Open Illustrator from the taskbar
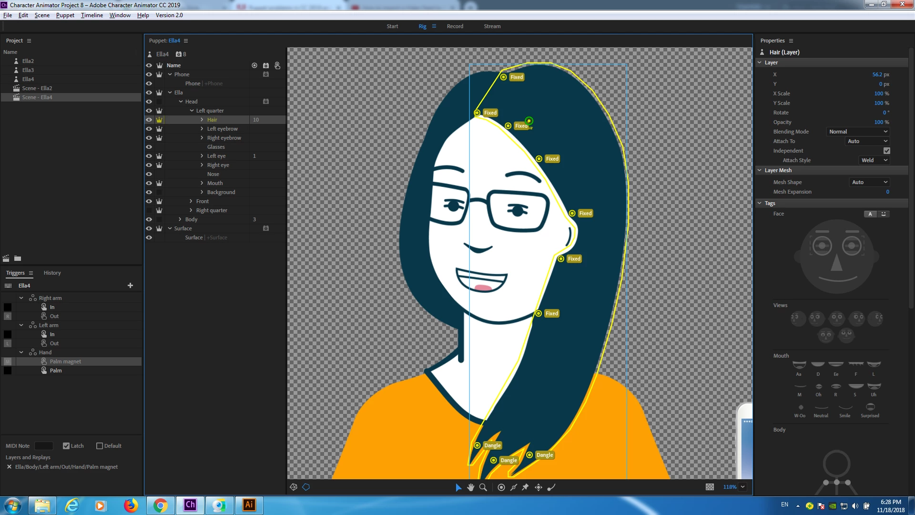Image resolution: width=915 pixels, height=515 pixels. point(249,505)
